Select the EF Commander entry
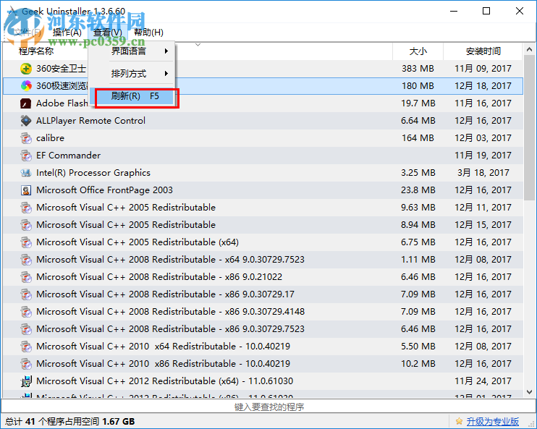The image size is (537, 429). (69, 156)
